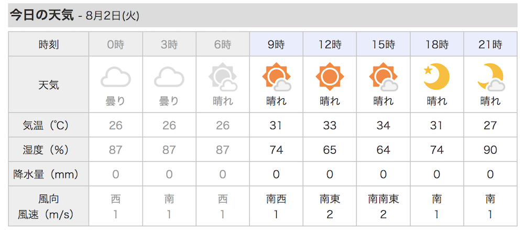Select the 90 humidity value at 21時
Image resolution: width=524 pixels, height=230 pixels.
[490, 149]
